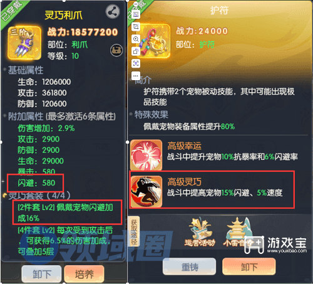Open the three-dots more options icon
The height and width of the screenshot is (284, 313).
click(136, 75)
